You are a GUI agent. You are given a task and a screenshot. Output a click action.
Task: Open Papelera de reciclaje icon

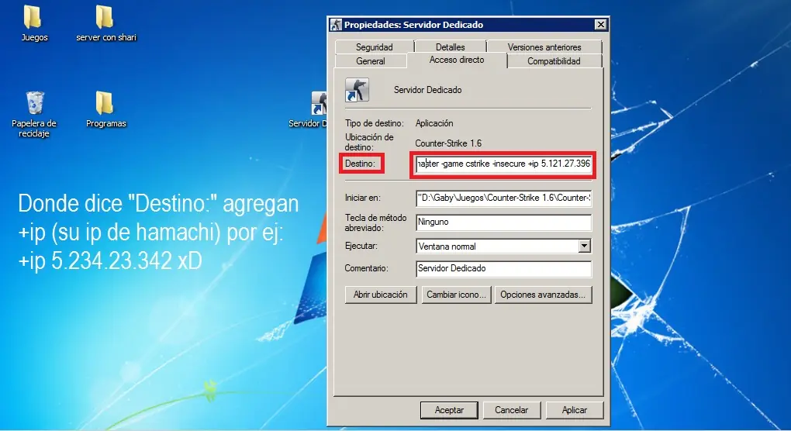coord(34,114)
